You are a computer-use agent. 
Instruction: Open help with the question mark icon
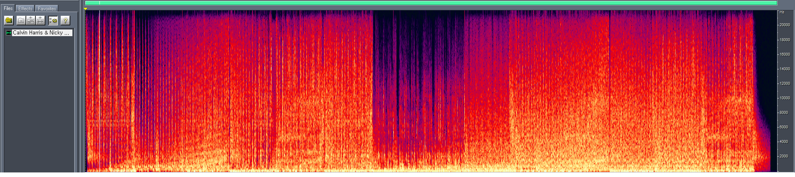65,20
